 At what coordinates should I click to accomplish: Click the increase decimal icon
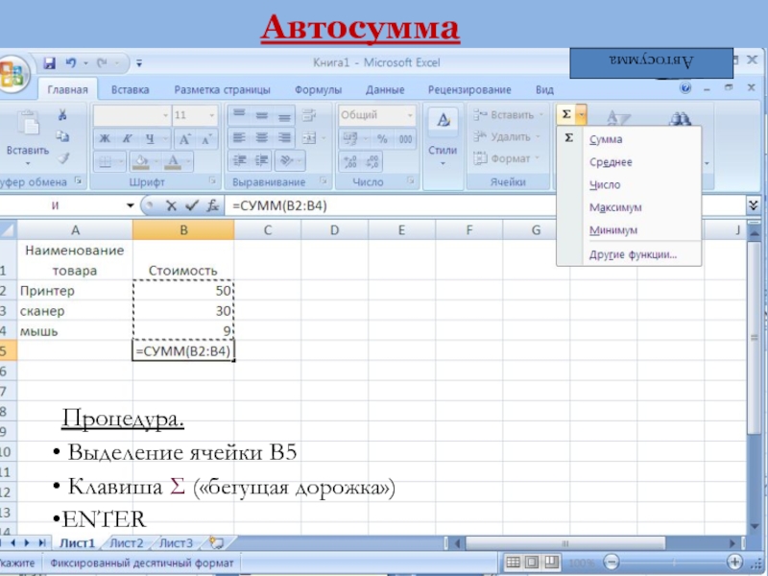click(x=349, y=161)
